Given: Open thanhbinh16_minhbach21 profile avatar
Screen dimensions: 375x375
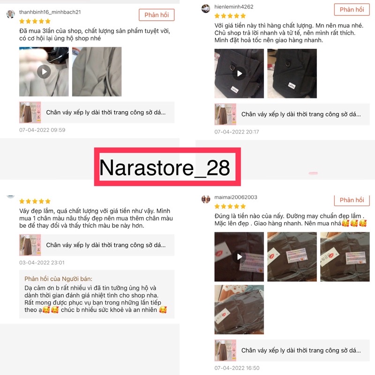Looking at the screenshot, I should [10, 14].
